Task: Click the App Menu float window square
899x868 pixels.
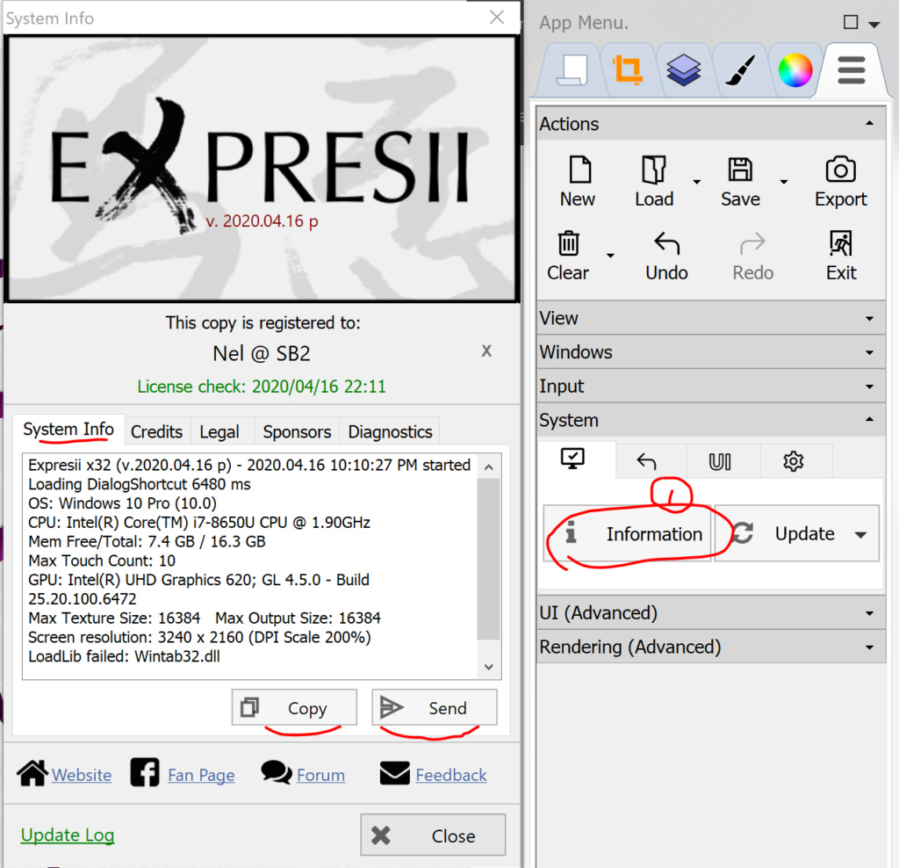Action: [851, 22]
